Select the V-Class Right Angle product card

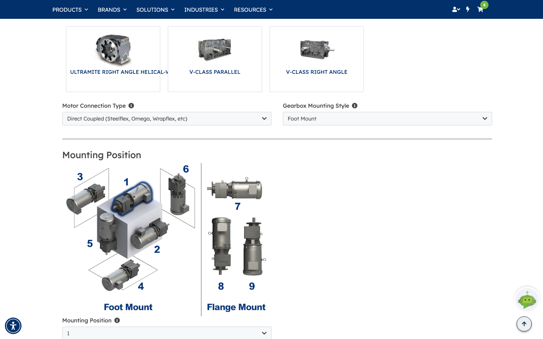coord(317,59)
